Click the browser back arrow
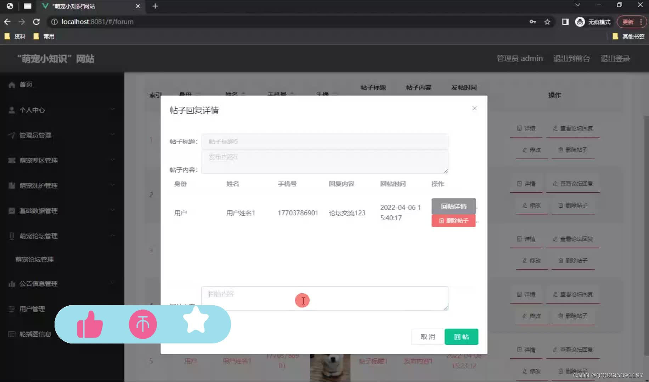Image resolution: width=649 pixels, height=382 pixels. tap(7, 22)
